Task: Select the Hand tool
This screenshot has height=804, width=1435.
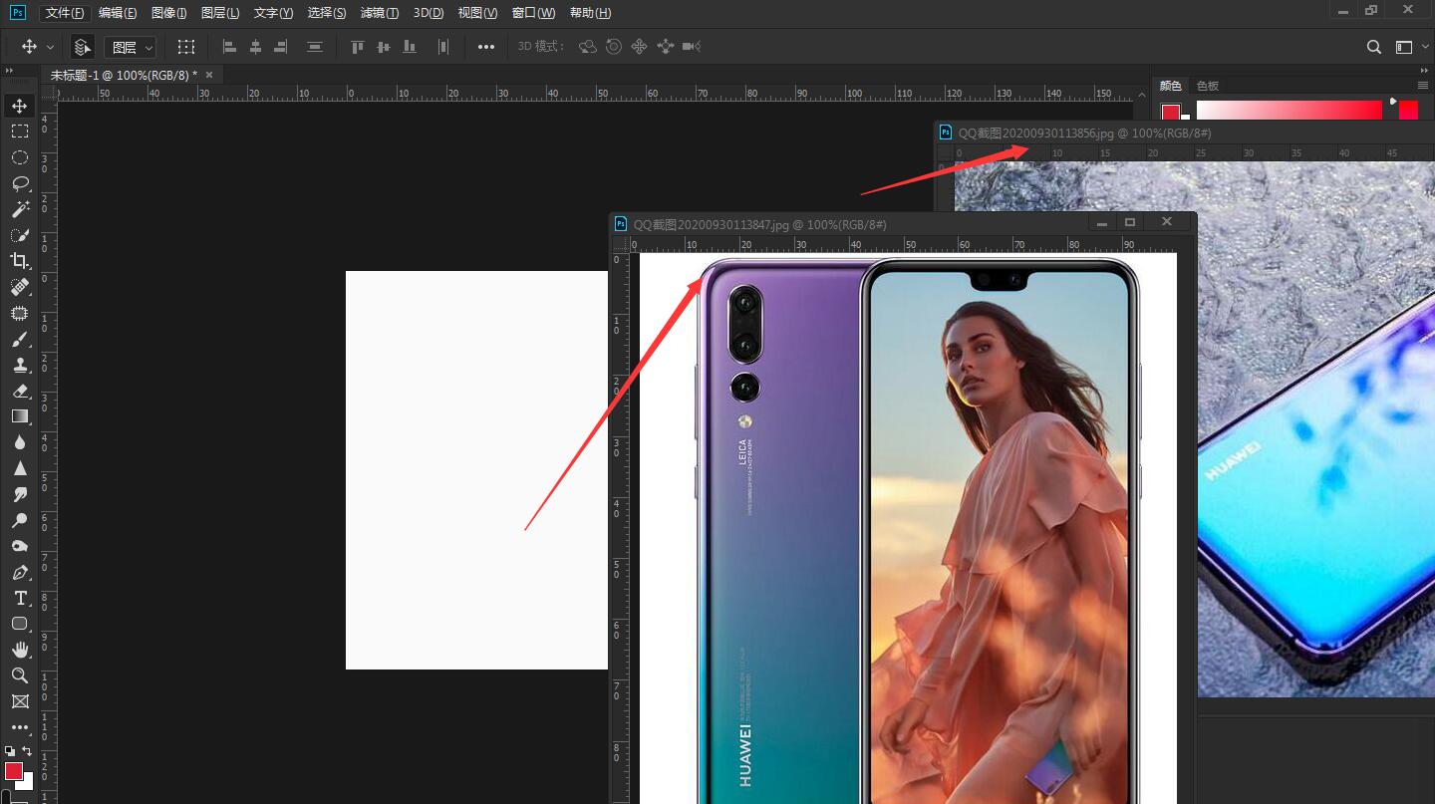Action: tap(19, 650)
